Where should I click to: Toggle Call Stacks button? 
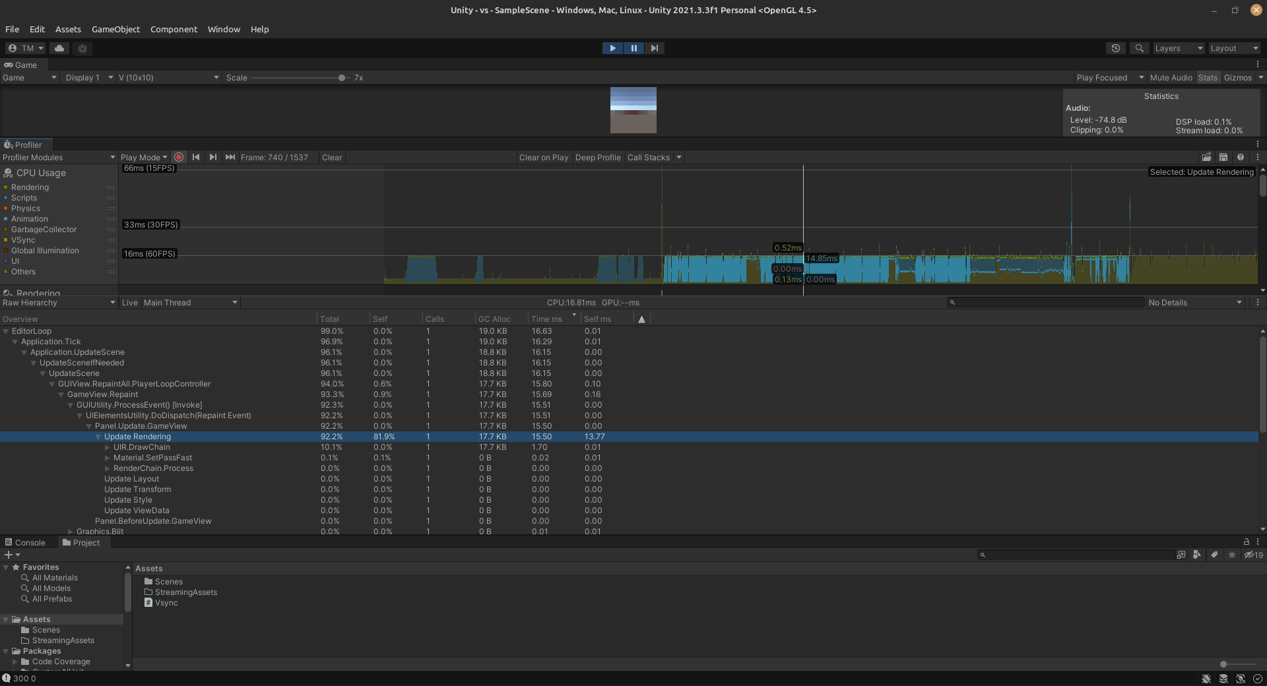click(x=649, y=158)
